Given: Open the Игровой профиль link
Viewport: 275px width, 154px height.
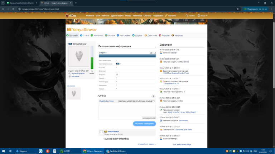Looking at the screenshot, I should pos(78,74).
